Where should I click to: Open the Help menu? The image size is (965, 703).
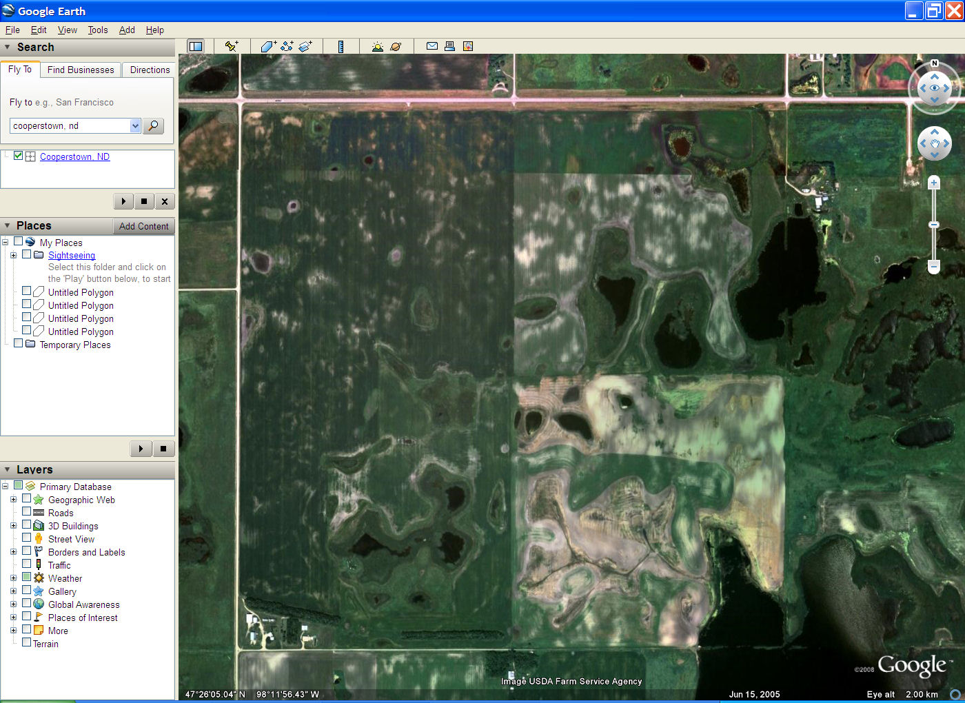coord(155,30)
